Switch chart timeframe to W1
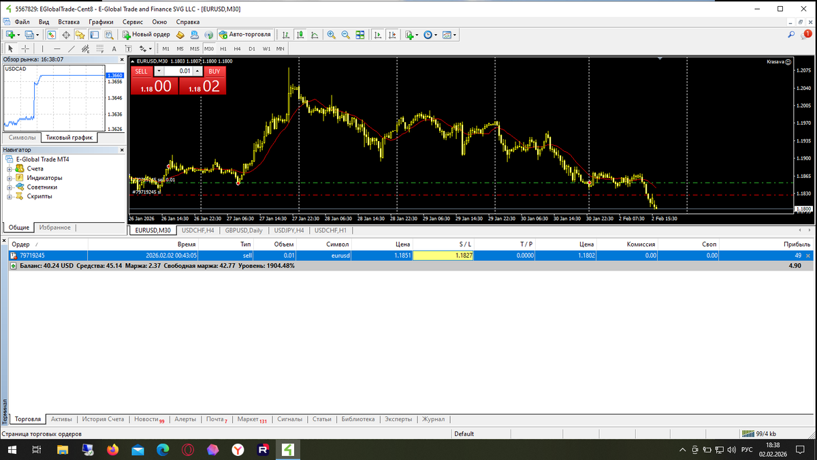Screen dimensions: 817x460 266,48
